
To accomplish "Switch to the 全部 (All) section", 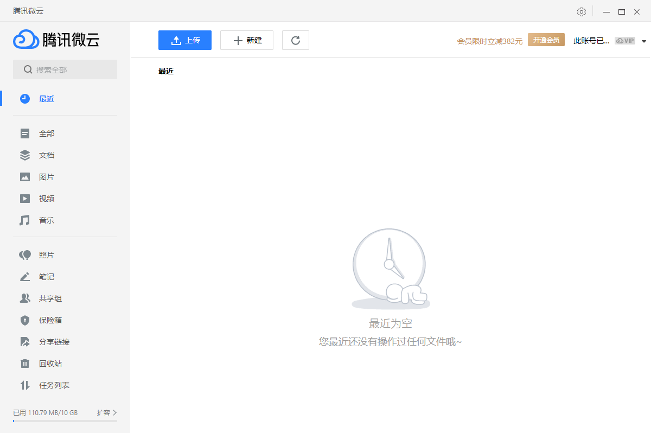I will click(x=47, y=133).
